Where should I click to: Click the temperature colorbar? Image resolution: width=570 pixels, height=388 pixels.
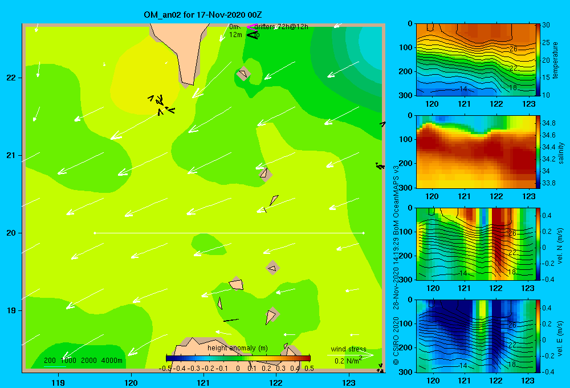click(x=538, y=60)
